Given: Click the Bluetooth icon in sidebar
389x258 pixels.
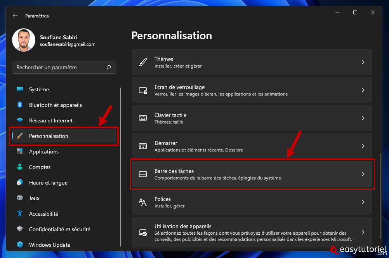Looking at the screenshot, I should 20,105.
